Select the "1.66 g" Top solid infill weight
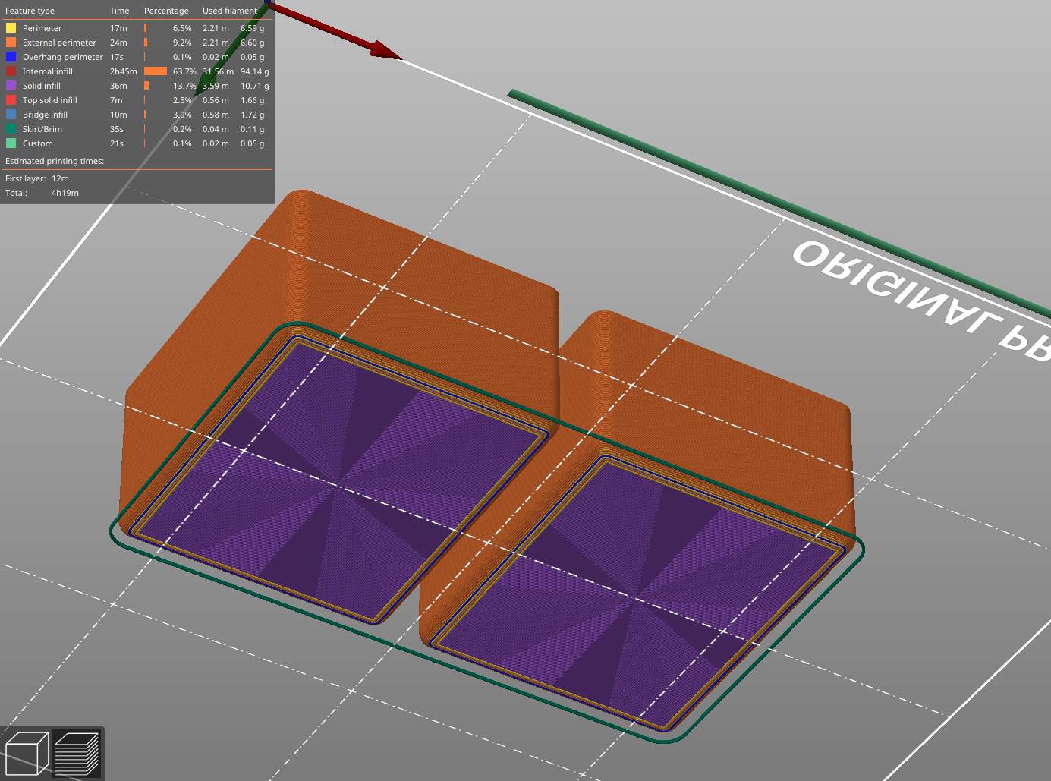The height and width of the screenshot is (781, 1051). coord(253,100)
